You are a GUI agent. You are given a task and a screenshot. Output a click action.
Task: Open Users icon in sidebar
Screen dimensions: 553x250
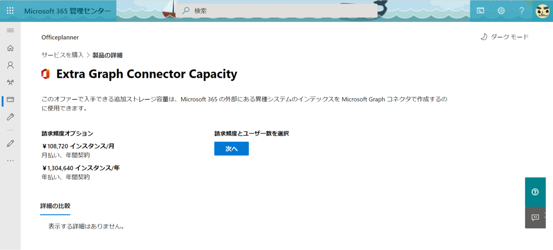(x=10, y=65)
